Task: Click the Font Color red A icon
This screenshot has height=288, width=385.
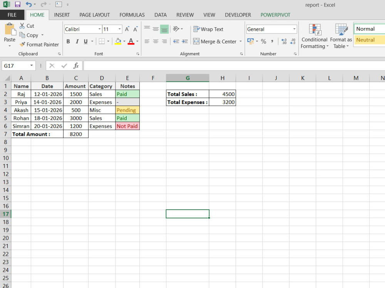Action: [x=131, y=41]
